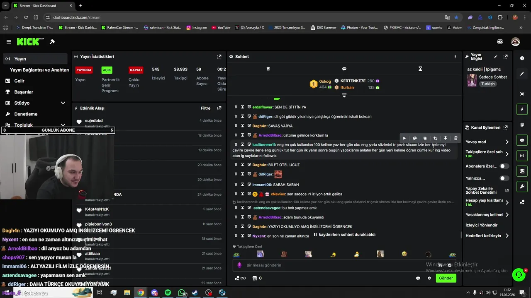Open the emoji picker in message box
531x298 pixels.
(x=449, y=265)
